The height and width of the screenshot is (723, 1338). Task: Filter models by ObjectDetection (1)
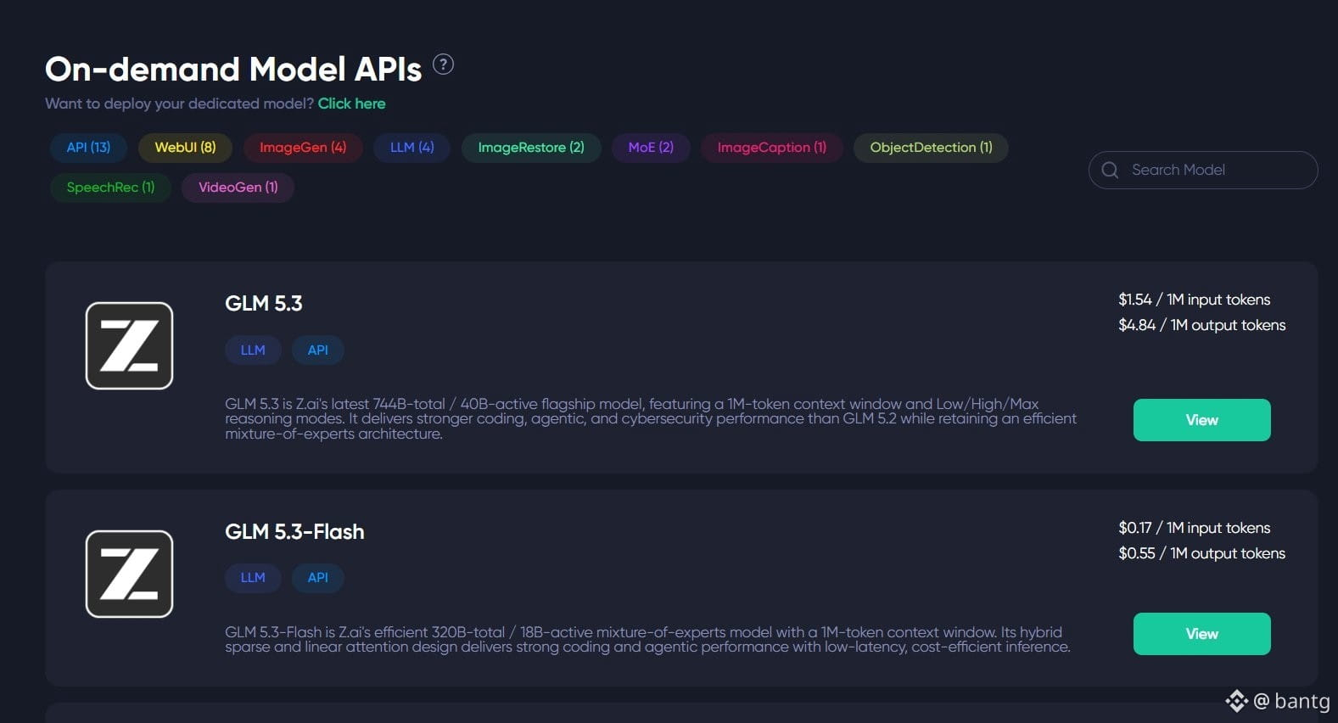click(x=931, y=148)
